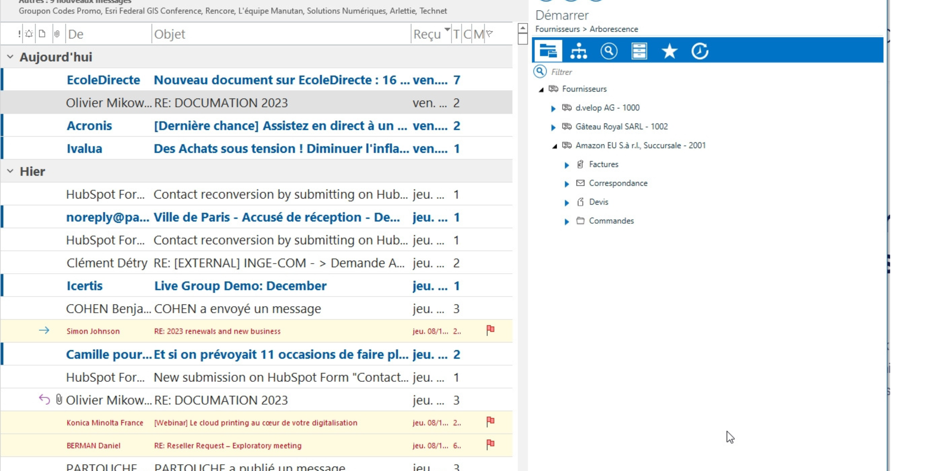This screenshot has width=943, height=471.
Task: Clear flag on Konica Minolta France message
Action: click(491, 422)
